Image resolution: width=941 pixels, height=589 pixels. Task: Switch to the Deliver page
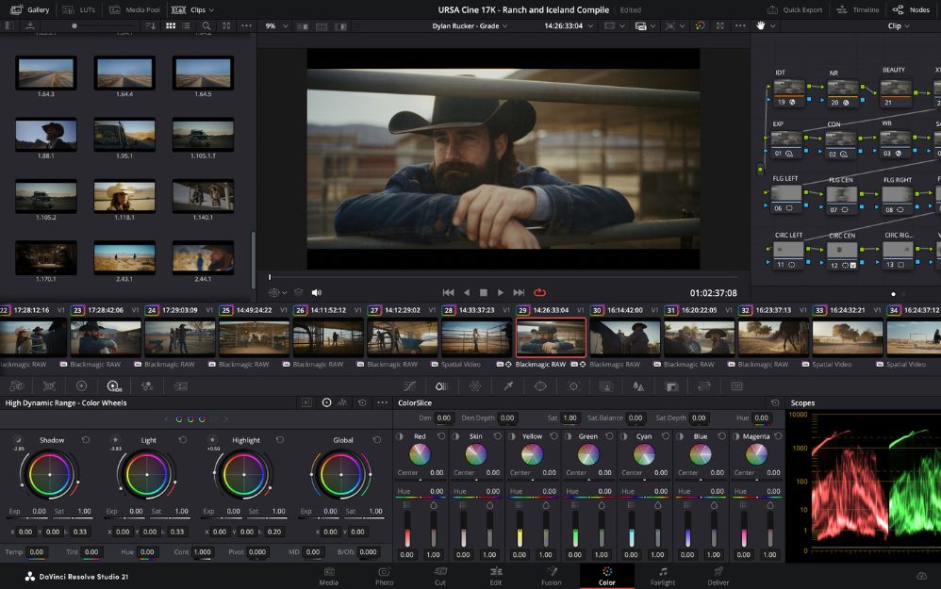(718, 577)
